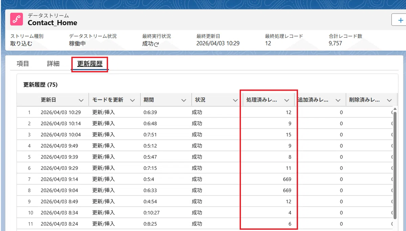Click processed records value 15

pos(288,135)
